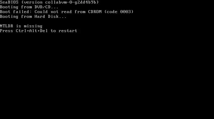
Task: Click the 'DVD/CD' text
Action: [x=43, y=7]
